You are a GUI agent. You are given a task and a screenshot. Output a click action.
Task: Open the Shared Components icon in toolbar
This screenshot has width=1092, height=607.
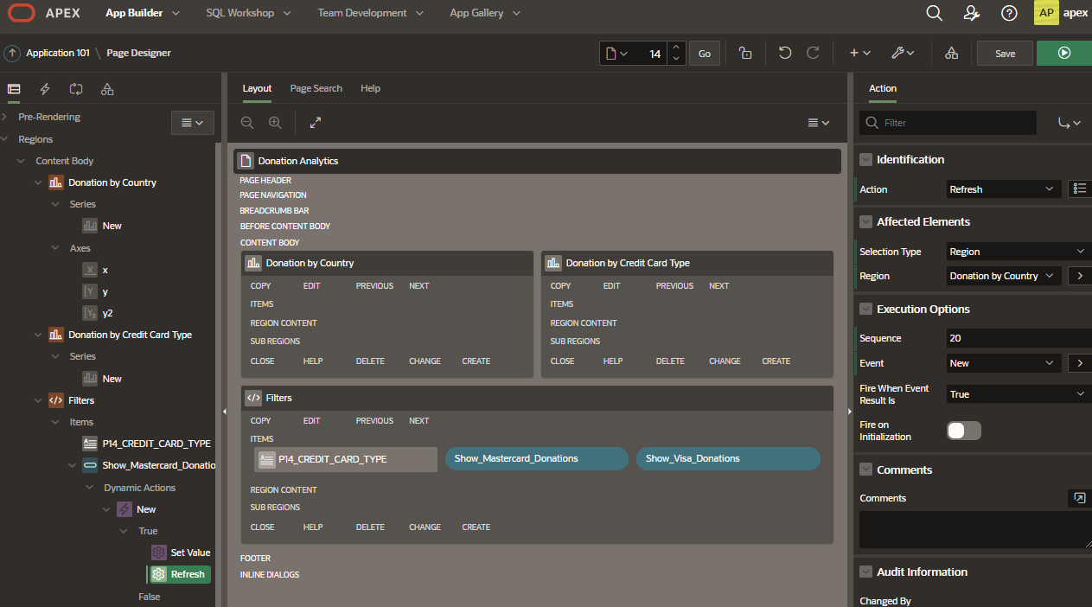pyautogui.click(x=951, y=53)
